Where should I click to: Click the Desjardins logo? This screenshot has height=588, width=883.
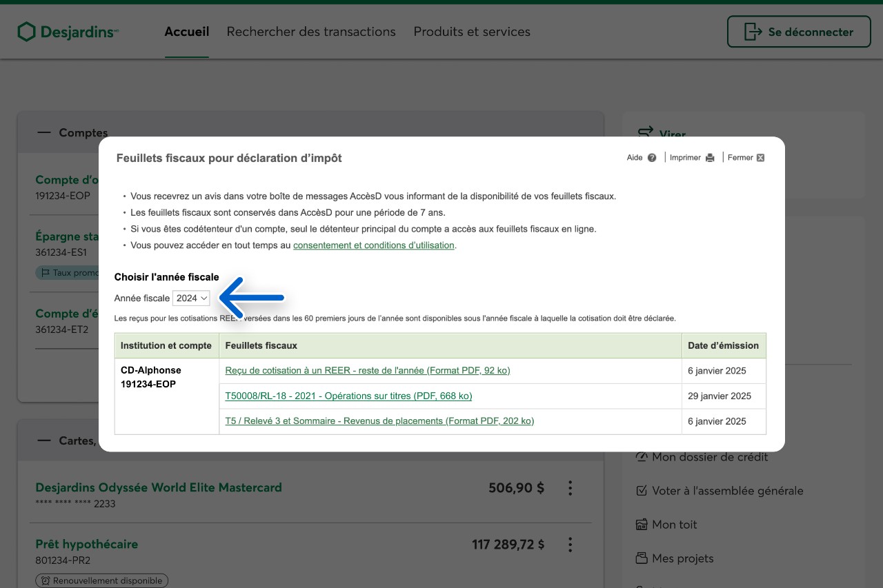tap(68, 32)
